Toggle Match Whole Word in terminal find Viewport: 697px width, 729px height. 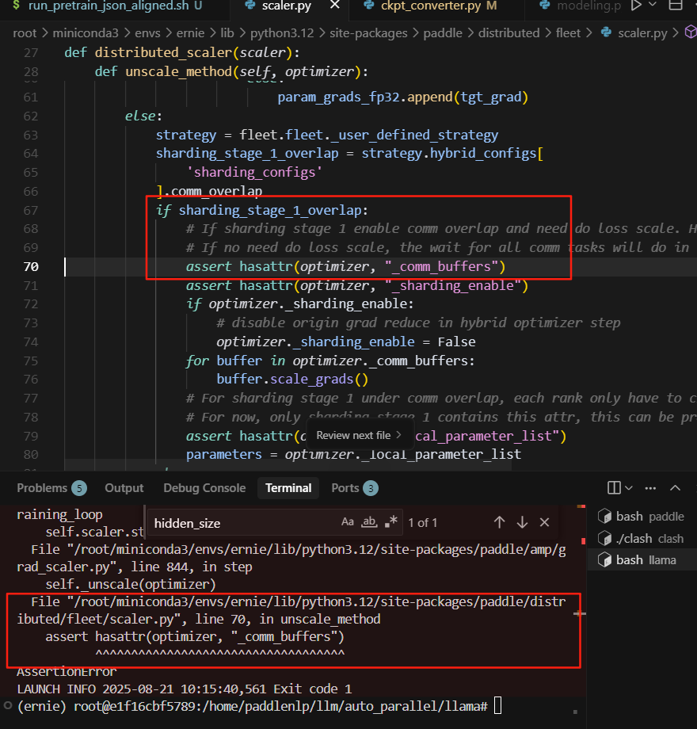coord(369,522)
